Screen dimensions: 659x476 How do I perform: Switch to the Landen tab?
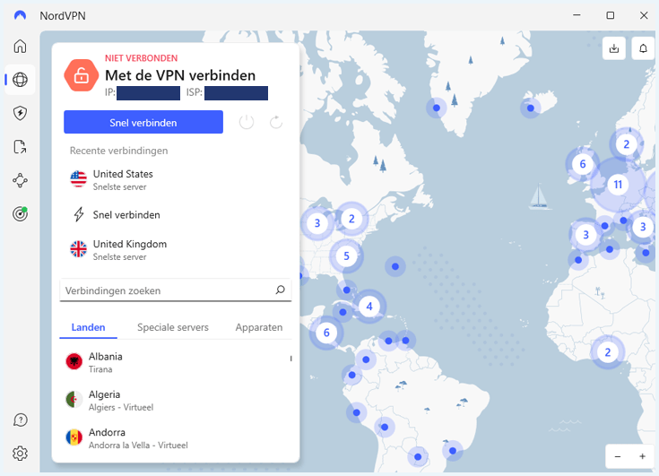pyautogui.click(x=88, y=327)
